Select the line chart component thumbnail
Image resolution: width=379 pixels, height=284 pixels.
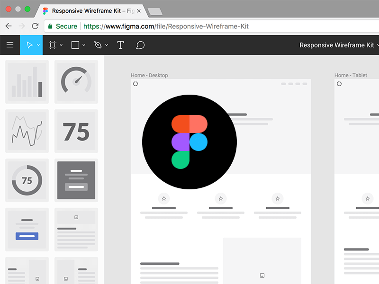pyautogui.click(x=27, y=131)
